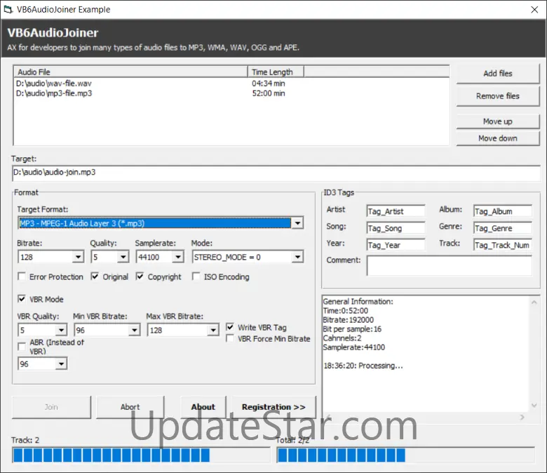Click the Target path input field
Image resolution: width=547 pixels, height=473 pixels.
pyautogui.click(x=276, y=173)
